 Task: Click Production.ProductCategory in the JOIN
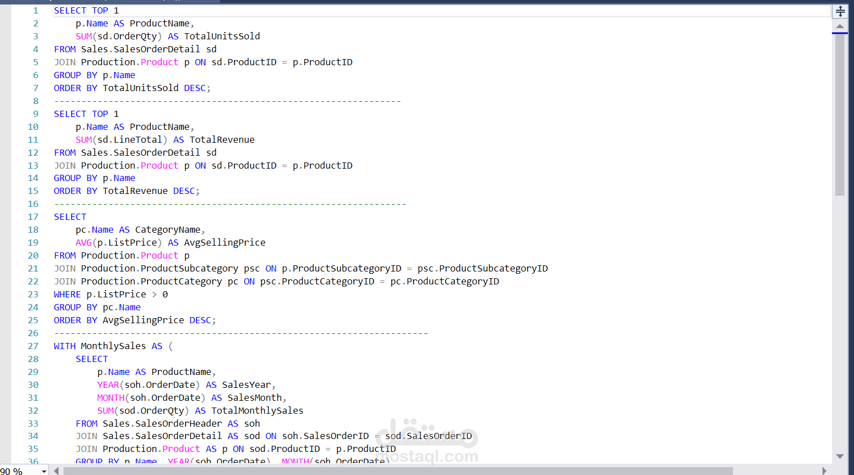[151, 282]
